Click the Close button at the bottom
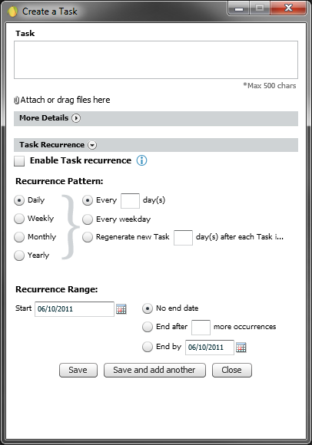312x445 pixels. click(x=232, y=370)
